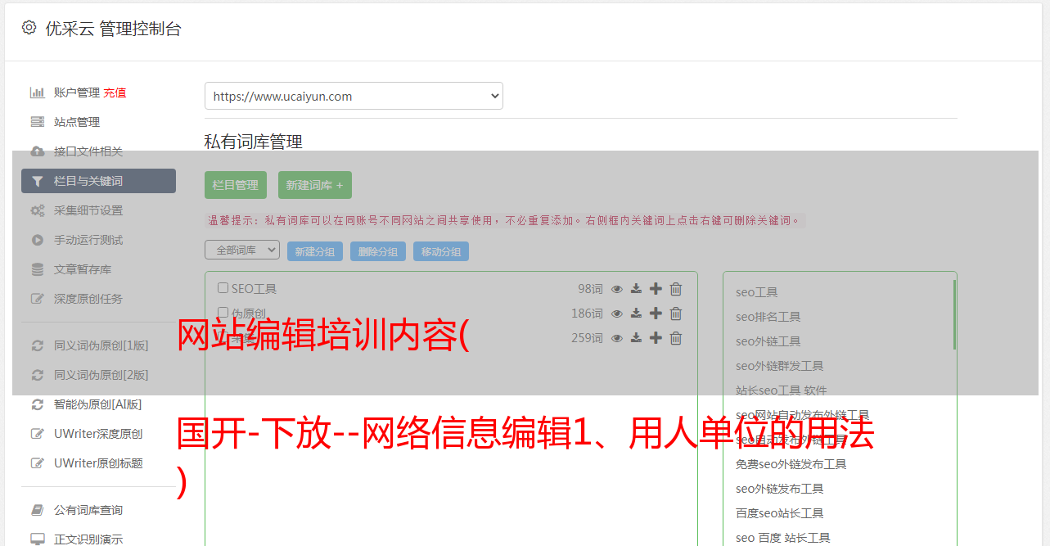Click the filter icon for 栏目与关键词
Viewport: 1050px width, 546px height.
click(37, 181)
